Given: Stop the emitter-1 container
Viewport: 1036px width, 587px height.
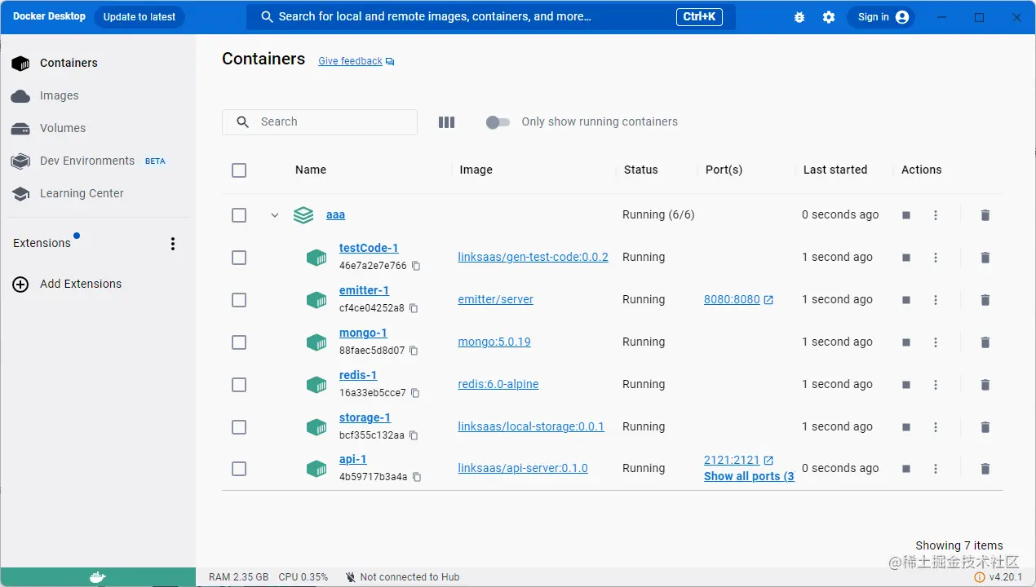Looking at the screenshot, I should pos(906,300).
